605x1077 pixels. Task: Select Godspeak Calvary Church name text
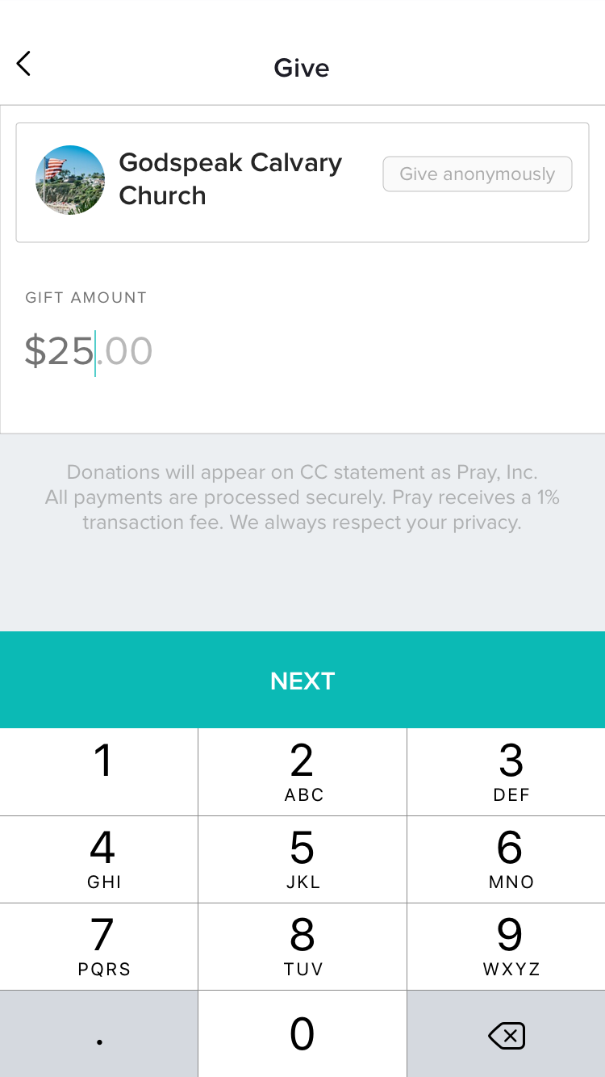click(x=231, y=179)
